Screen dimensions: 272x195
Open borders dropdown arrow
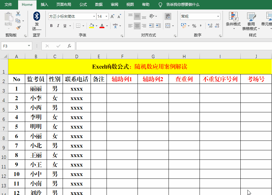point(83,26)
